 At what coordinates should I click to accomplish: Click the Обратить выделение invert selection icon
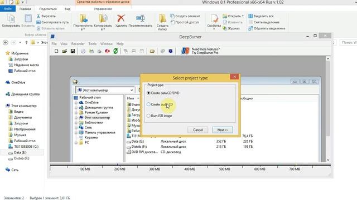tap(250, 28)
